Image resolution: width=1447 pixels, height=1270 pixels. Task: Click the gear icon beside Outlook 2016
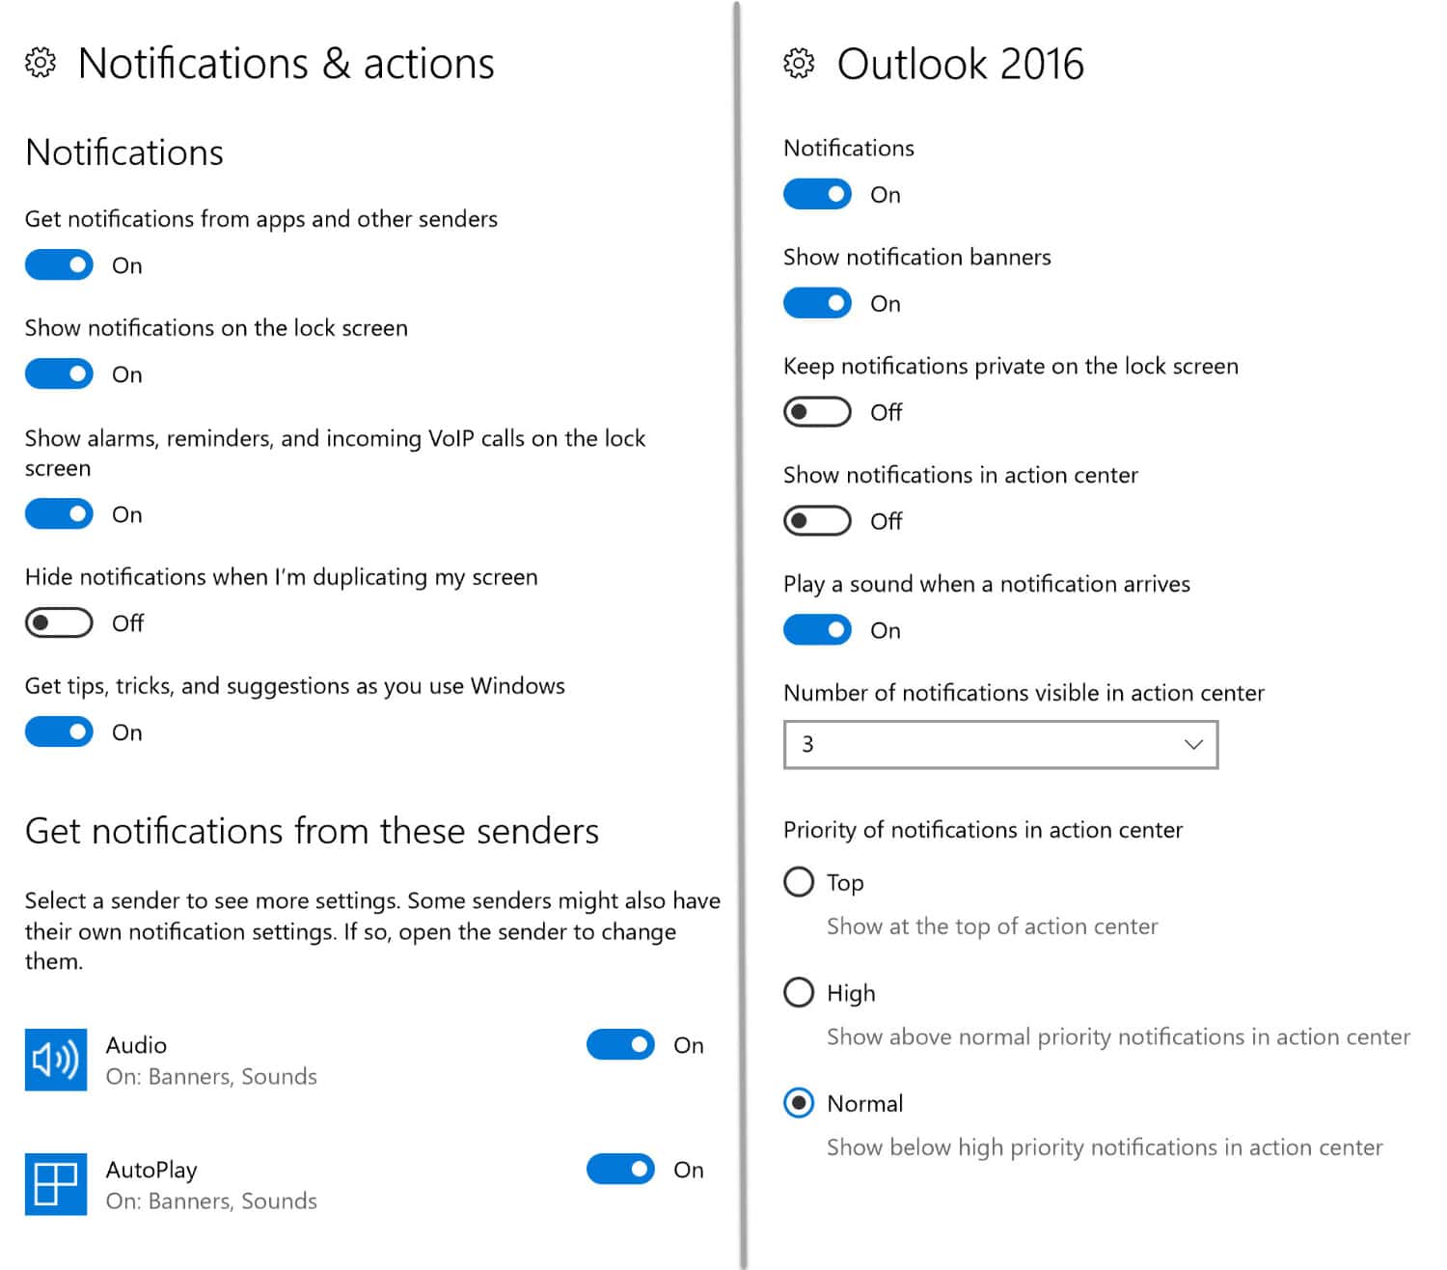799,64
